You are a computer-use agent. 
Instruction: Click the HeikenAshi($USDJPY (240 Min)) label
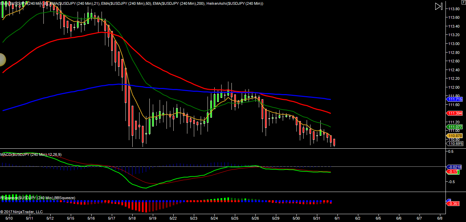point(235,3)
